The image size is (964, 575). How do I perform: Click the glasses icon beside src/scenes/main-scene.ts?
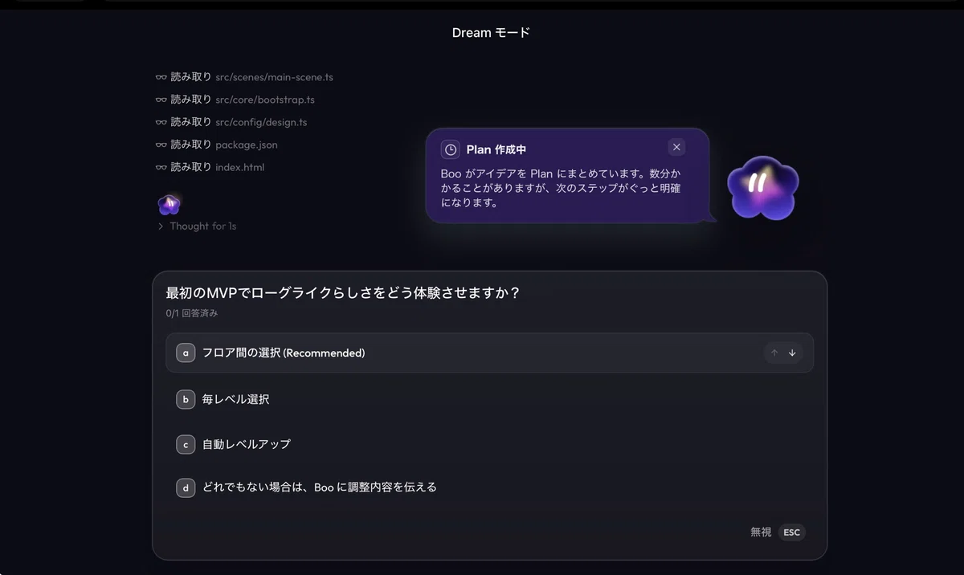pos(161,77)
